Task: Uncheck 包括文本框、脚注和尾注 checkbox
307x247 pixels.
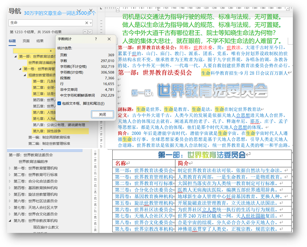Action: tap(60, 103)
